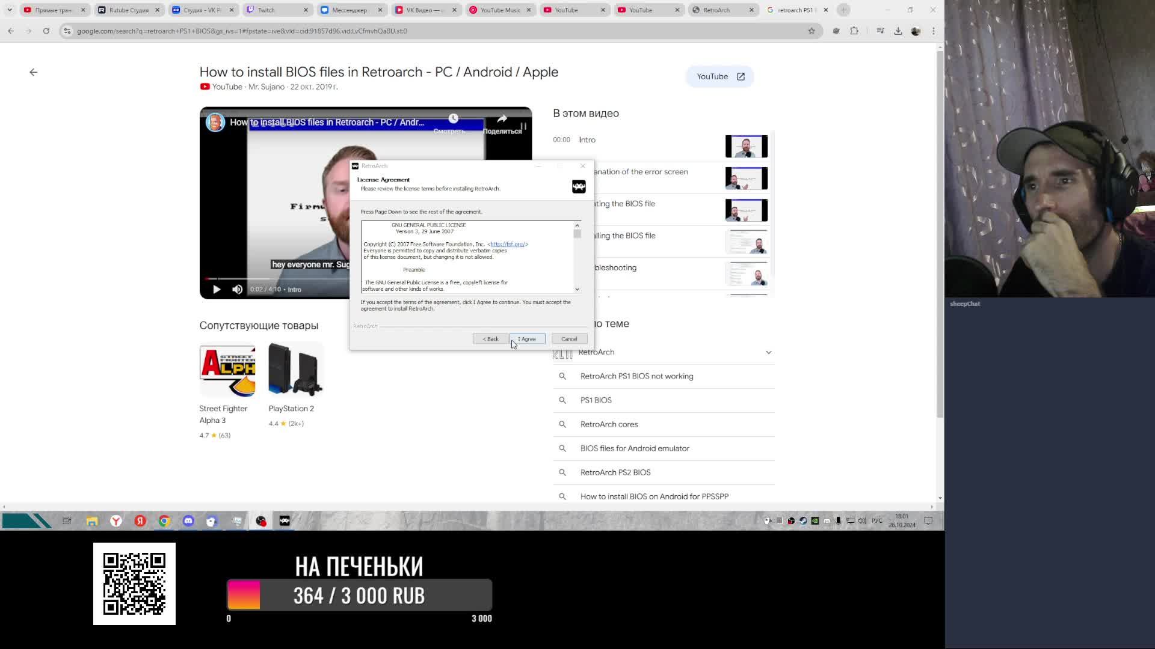This screenshot has width=1155, height=649.
Task: Switch to the YouTube Music tab
Action: 499,10
